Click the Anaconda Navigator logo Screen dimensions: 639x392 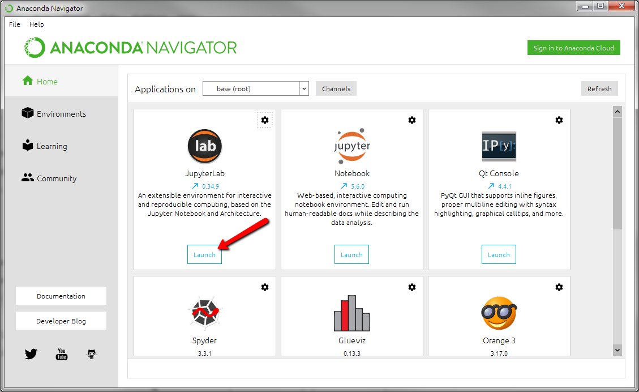[x=130, y=48]
